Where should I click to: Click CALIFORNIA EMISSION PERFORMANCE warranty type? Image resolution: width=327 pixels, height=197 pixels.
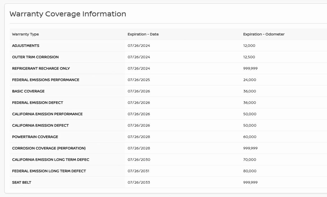point(47,114)
